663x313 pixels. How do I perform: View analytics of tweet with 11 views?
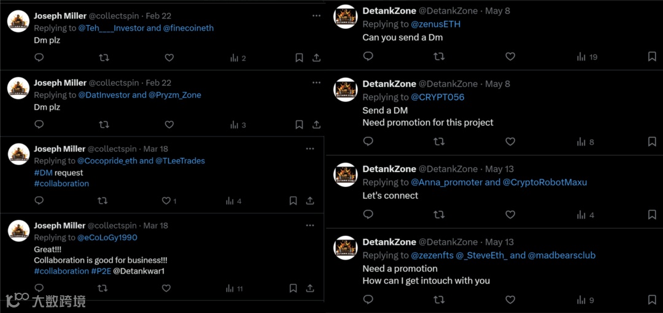[234, 288]
